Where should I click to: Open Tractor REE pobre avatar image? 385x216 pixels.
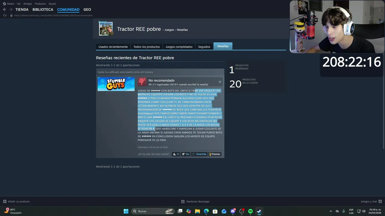[106, 28]
